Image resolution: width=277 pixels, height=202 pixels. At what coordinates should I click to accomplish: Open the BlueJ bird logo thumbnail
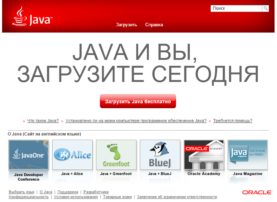pyautogui.click(x=160, y=155)
